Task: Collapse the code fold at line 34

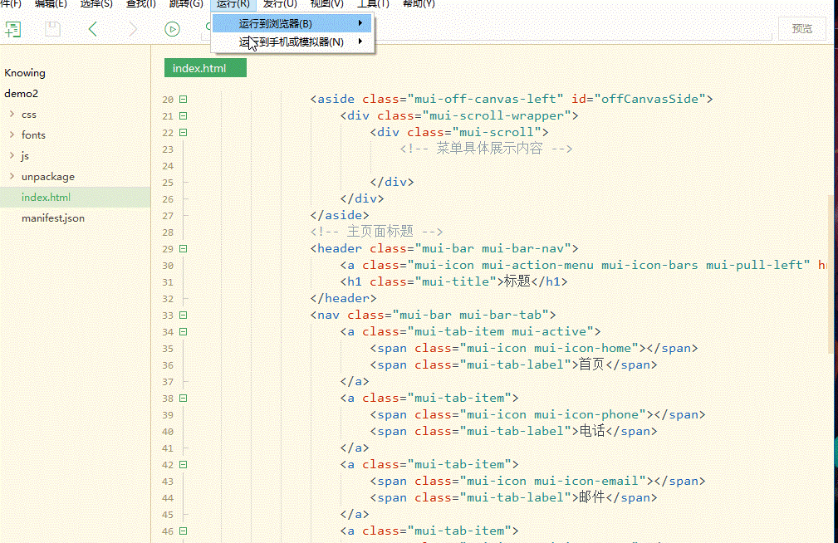Action: click(183, 332)
